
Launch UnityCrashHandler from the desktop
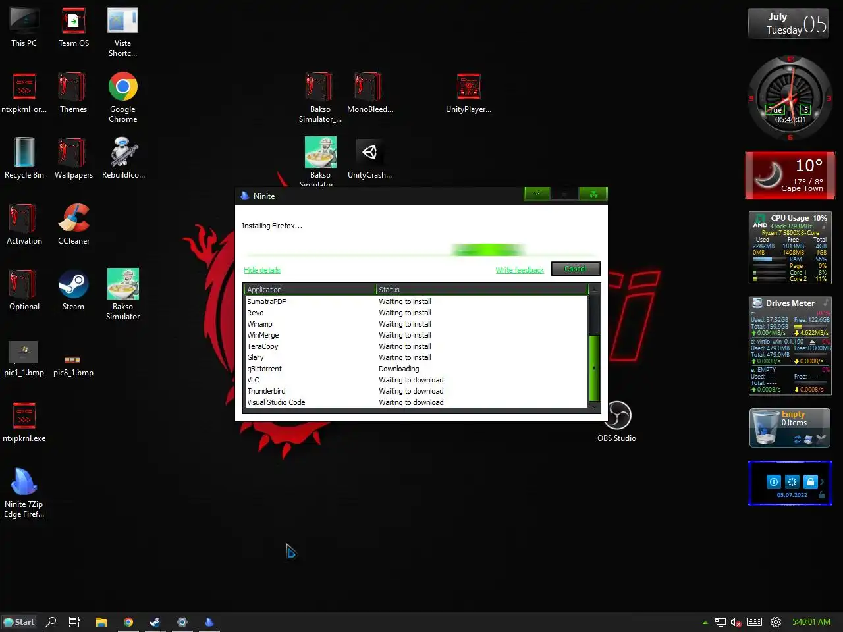point(369,159)
